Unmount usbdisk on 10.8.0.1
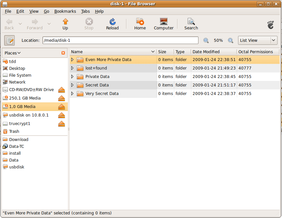The width and height of the screenshot is (282, 218). click(x=62, y=115)
